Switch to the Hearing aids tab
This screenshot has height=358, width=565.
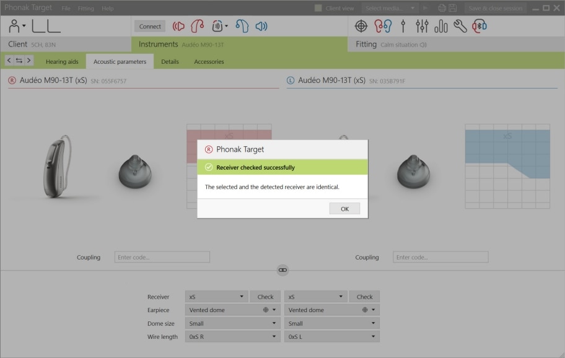click(62, 61)
